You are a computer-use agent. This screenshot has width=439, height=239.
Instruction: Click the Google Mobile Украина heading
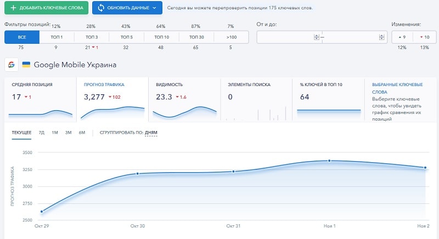coord(75,65)
